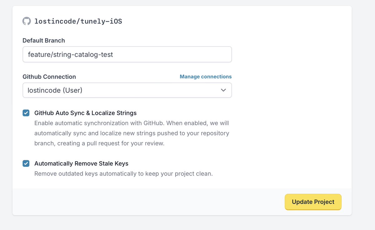Click the lostincode/tunely-iOS repository name
The height and width of the screenshot is (230, 375).
point(78,21)
